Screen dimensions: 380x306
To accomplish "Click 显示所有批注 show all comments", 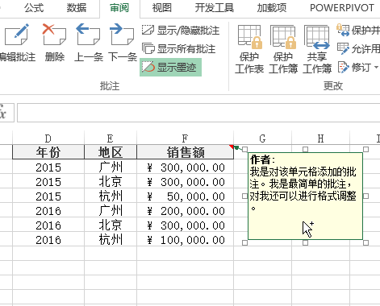I will click(178, 49).
